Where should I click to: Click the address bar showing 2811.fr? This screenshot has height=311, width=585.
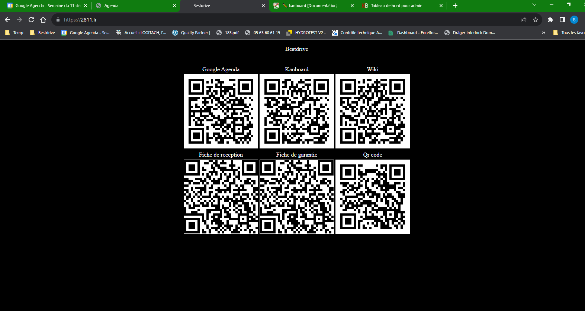pos(260,20)
